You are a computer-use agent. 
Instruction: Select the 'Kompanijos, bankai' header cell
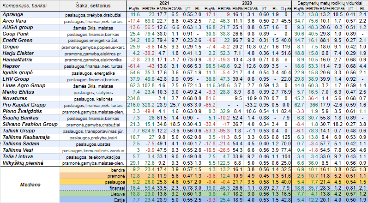tap(30, 6)
